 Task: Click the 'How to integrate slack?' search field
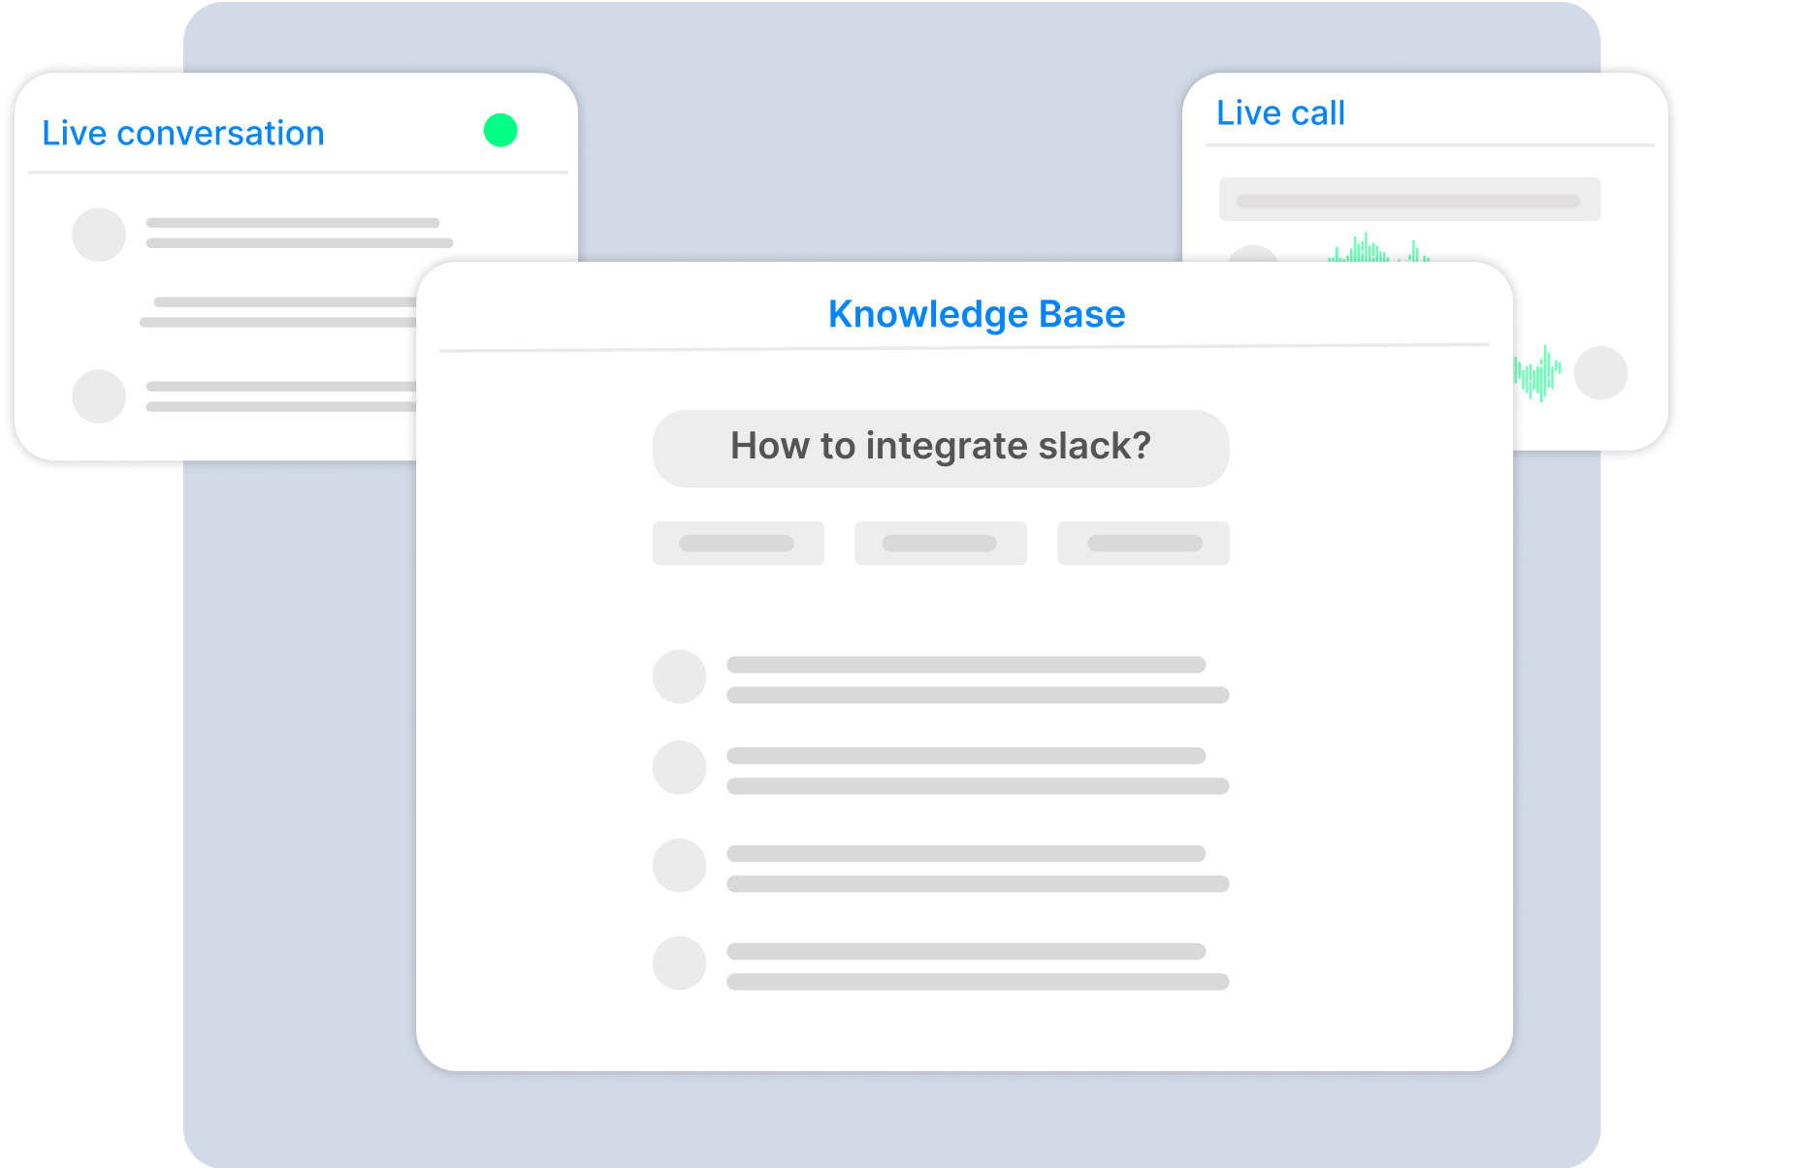click(940, 448)
